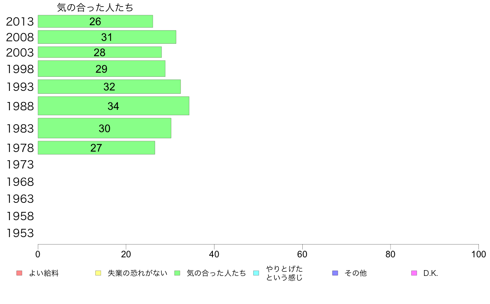
Task: Click the 1973 year axis label
Action: [x=20, y=165]
